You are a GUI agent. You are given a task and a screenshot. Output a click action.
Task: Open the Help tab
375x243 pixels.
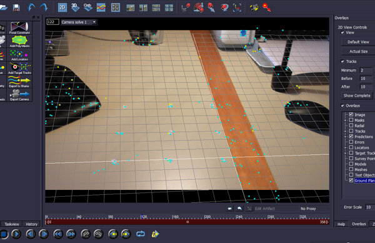[341, 224]
